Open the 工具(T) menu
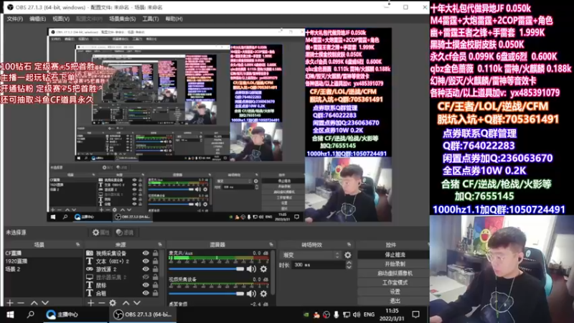The image size is (574, 323). (x=151, y=19)
